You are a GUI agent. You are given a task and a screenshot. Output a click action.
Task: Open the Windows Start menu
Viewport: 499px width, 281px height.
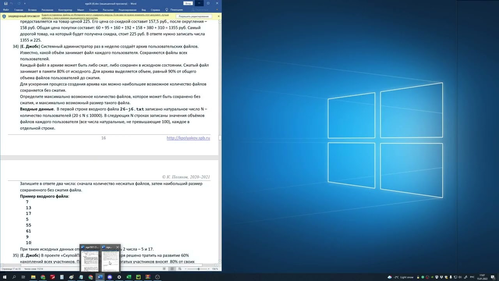point(5,277)
